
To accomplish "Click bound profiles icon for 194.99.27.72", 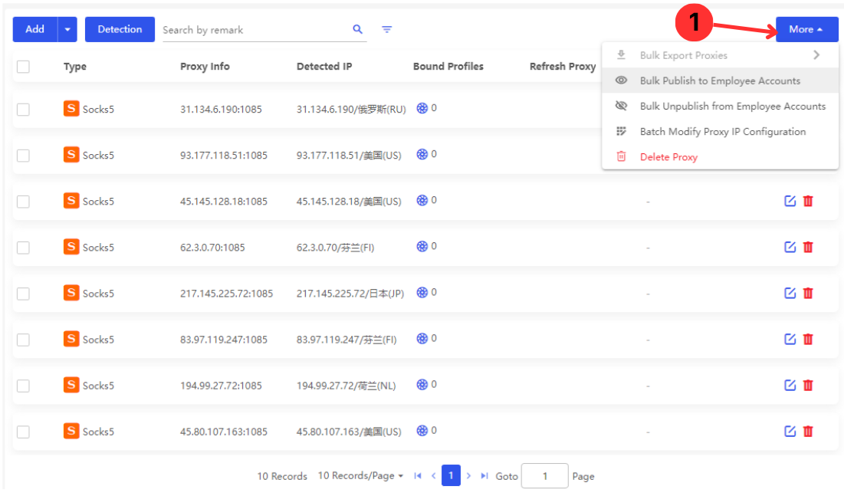I will point(422,385).
